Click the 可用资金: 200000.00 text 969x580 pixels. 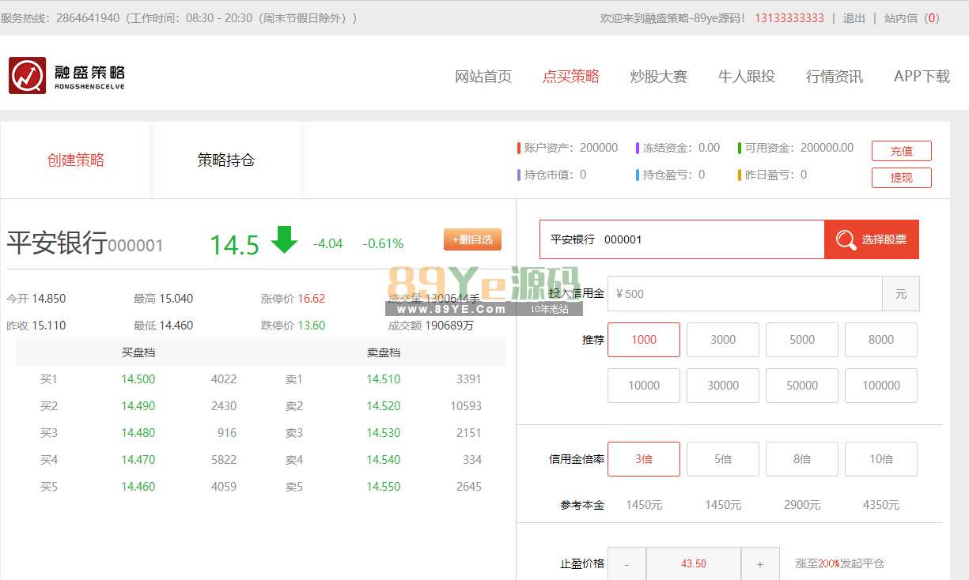coord(800,148)
